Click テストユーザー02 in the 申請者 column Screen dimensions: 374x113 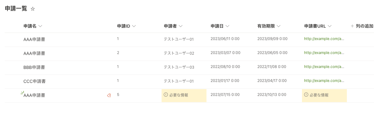click(179, 53)
